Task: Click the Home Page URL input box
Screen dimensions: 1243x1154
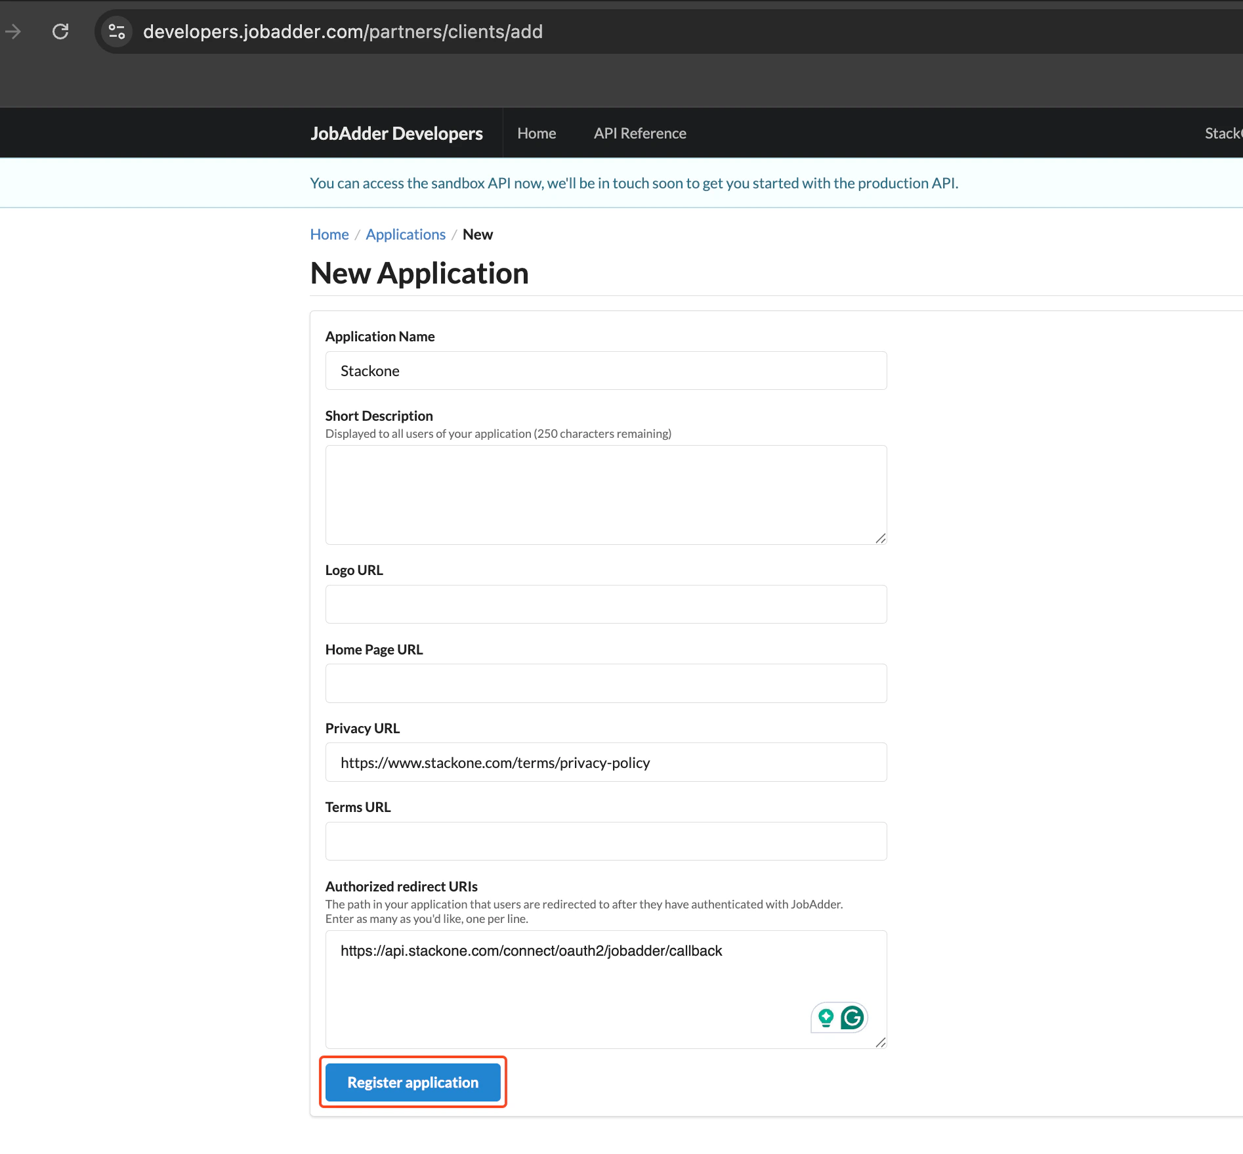Action: coord(605,683)
